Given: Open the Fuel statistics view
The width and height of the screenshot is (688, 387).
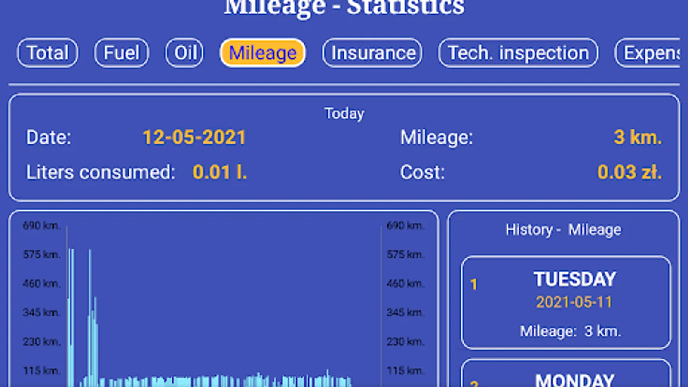Looking at the screenshot, I should click(121, 53).
